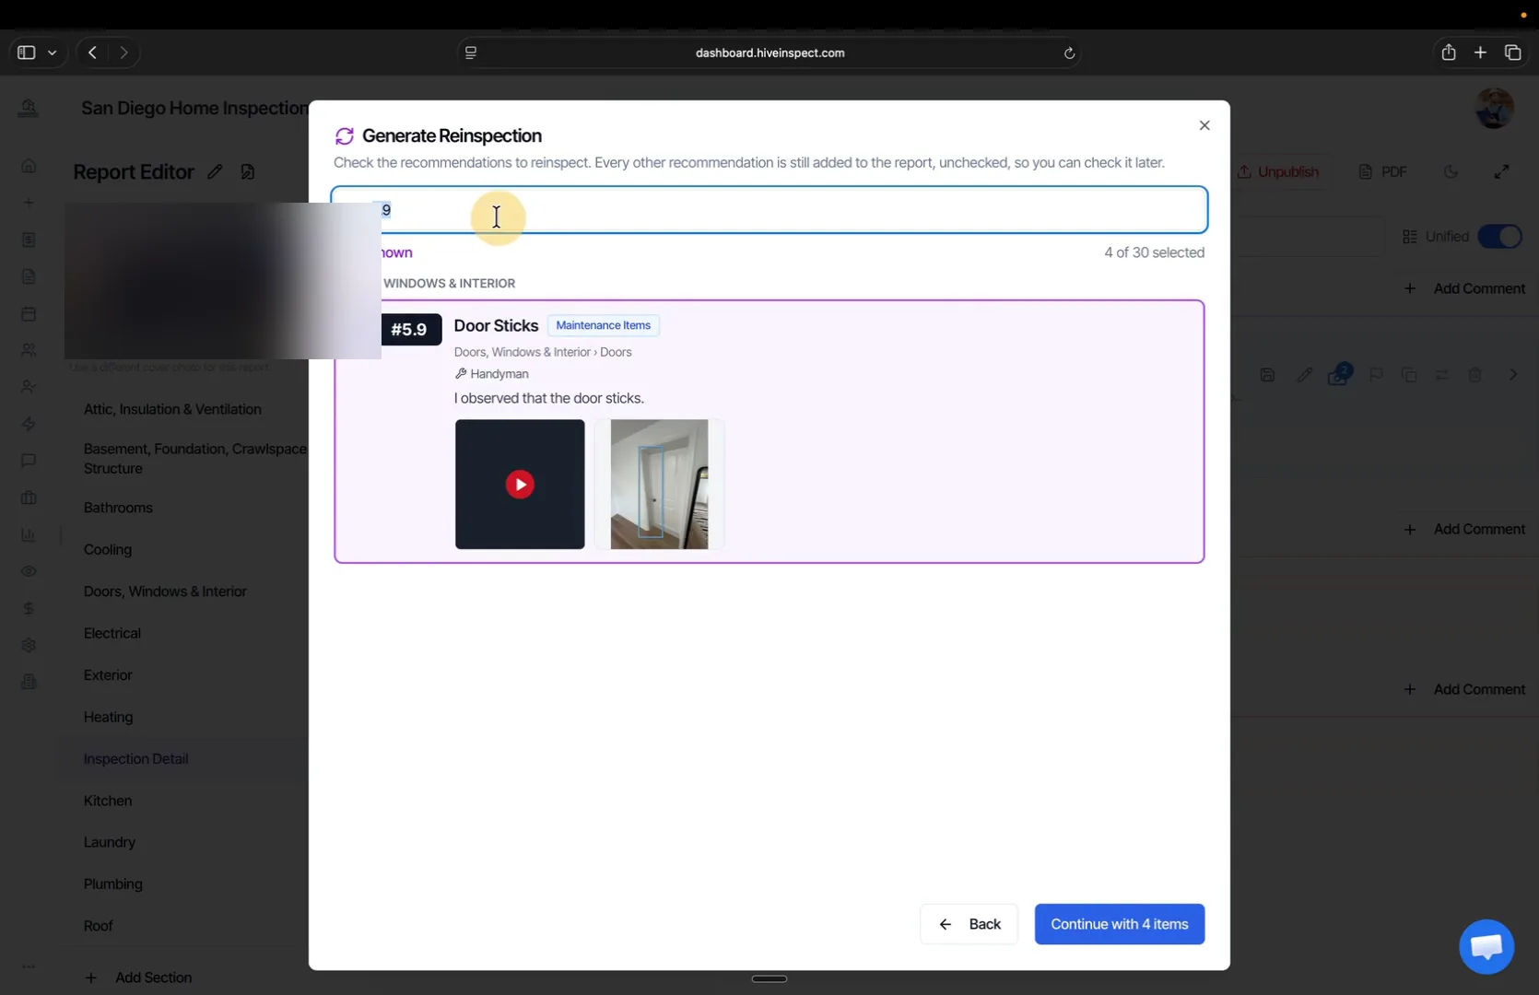
Task: Open sidebar dropdown chevron in browser
Action: pyautogui.click(x=53, y=53)
